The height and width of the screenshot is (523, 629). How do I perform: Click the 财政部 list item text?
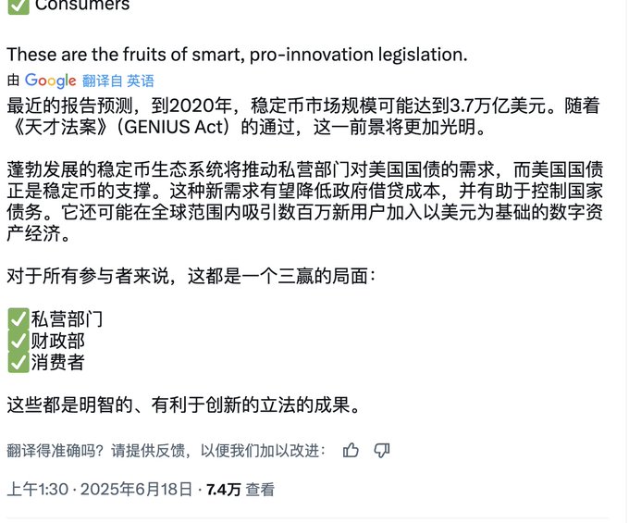tap(57, 341)
